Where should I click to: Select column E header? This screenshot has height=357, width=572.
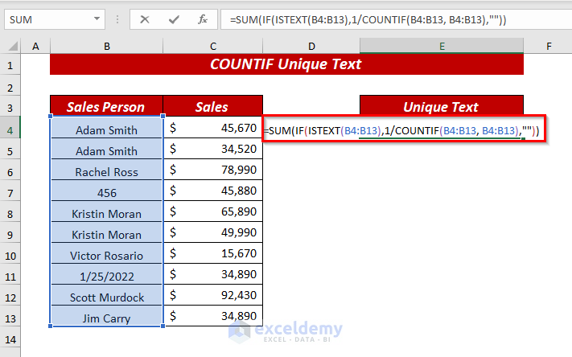pyautogui.click(x=441, y=47)
